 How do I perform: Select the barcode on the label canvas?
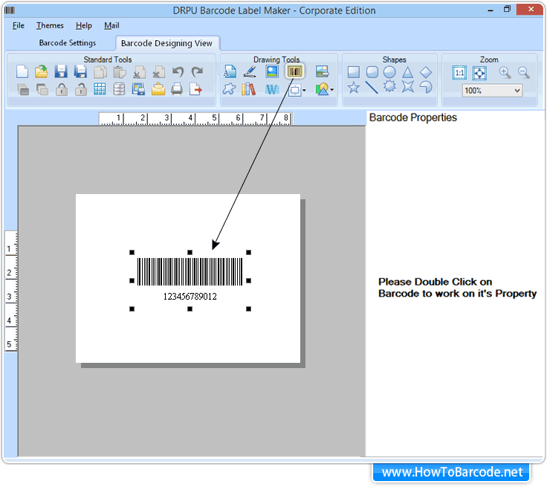(190, 271)
